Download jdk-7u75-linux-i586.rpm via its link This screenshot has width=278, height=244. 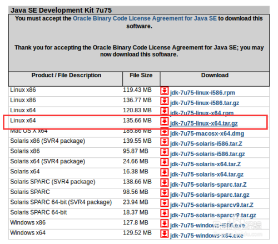point(202,93)
